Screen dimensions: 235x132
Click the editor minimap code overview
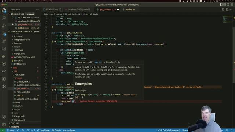click(228, 19)
